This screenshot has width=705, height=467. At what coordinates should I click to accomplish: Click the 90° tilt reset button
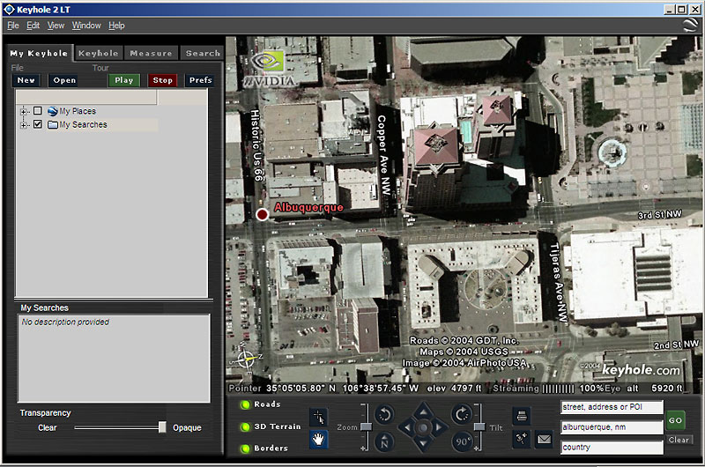pyautogui.click(x=461, y=440)
